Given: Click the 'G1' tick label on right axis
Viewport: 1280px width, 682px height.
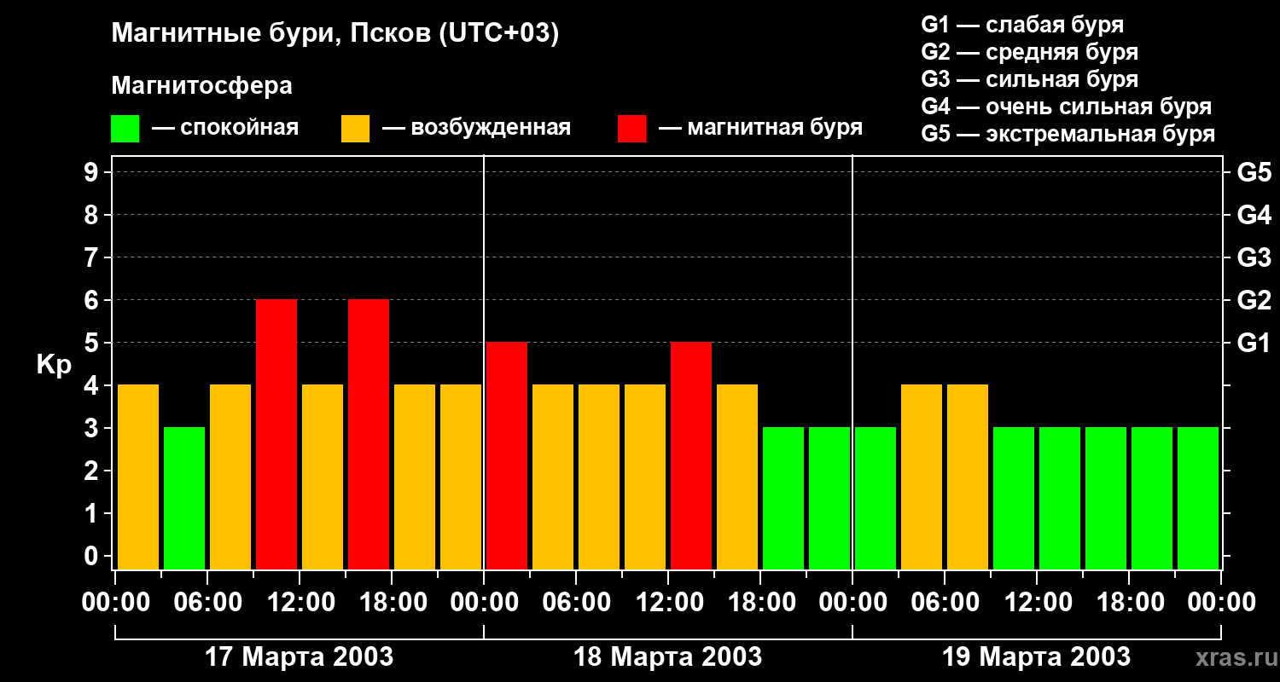Looking at the screenshot, I should tap(1254, 344).
